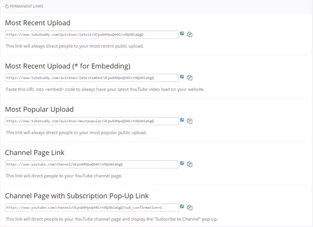Select the quicknav/mostpopular URL field

92,121
